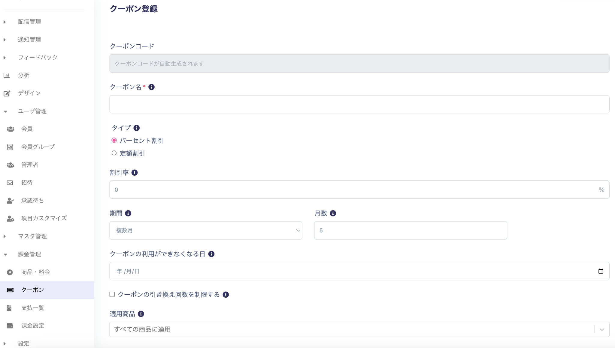Viewport: 615px width, 348px height.
Task: Click info icon beside タイプ label
Action: click(x=136, y=128)
